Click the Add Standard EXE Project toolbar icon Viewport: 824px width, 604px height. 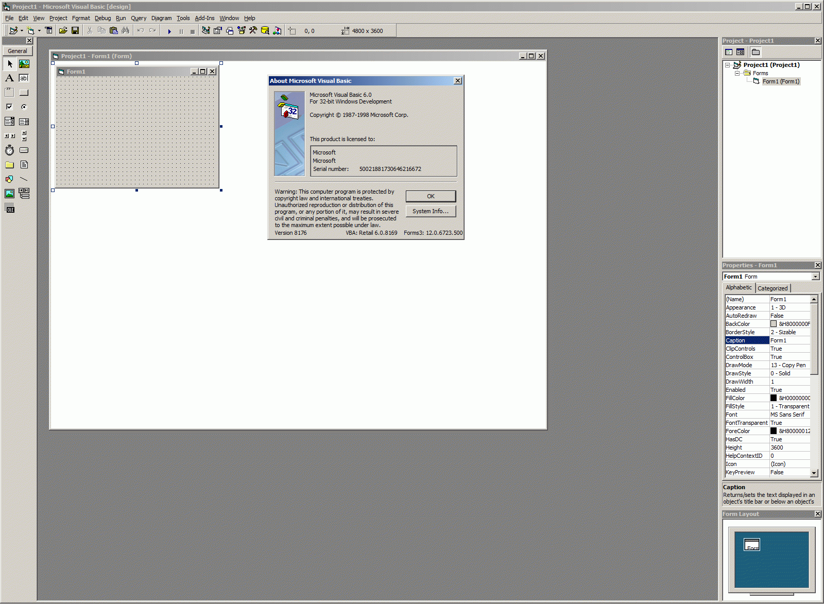[x=13, y=31]
